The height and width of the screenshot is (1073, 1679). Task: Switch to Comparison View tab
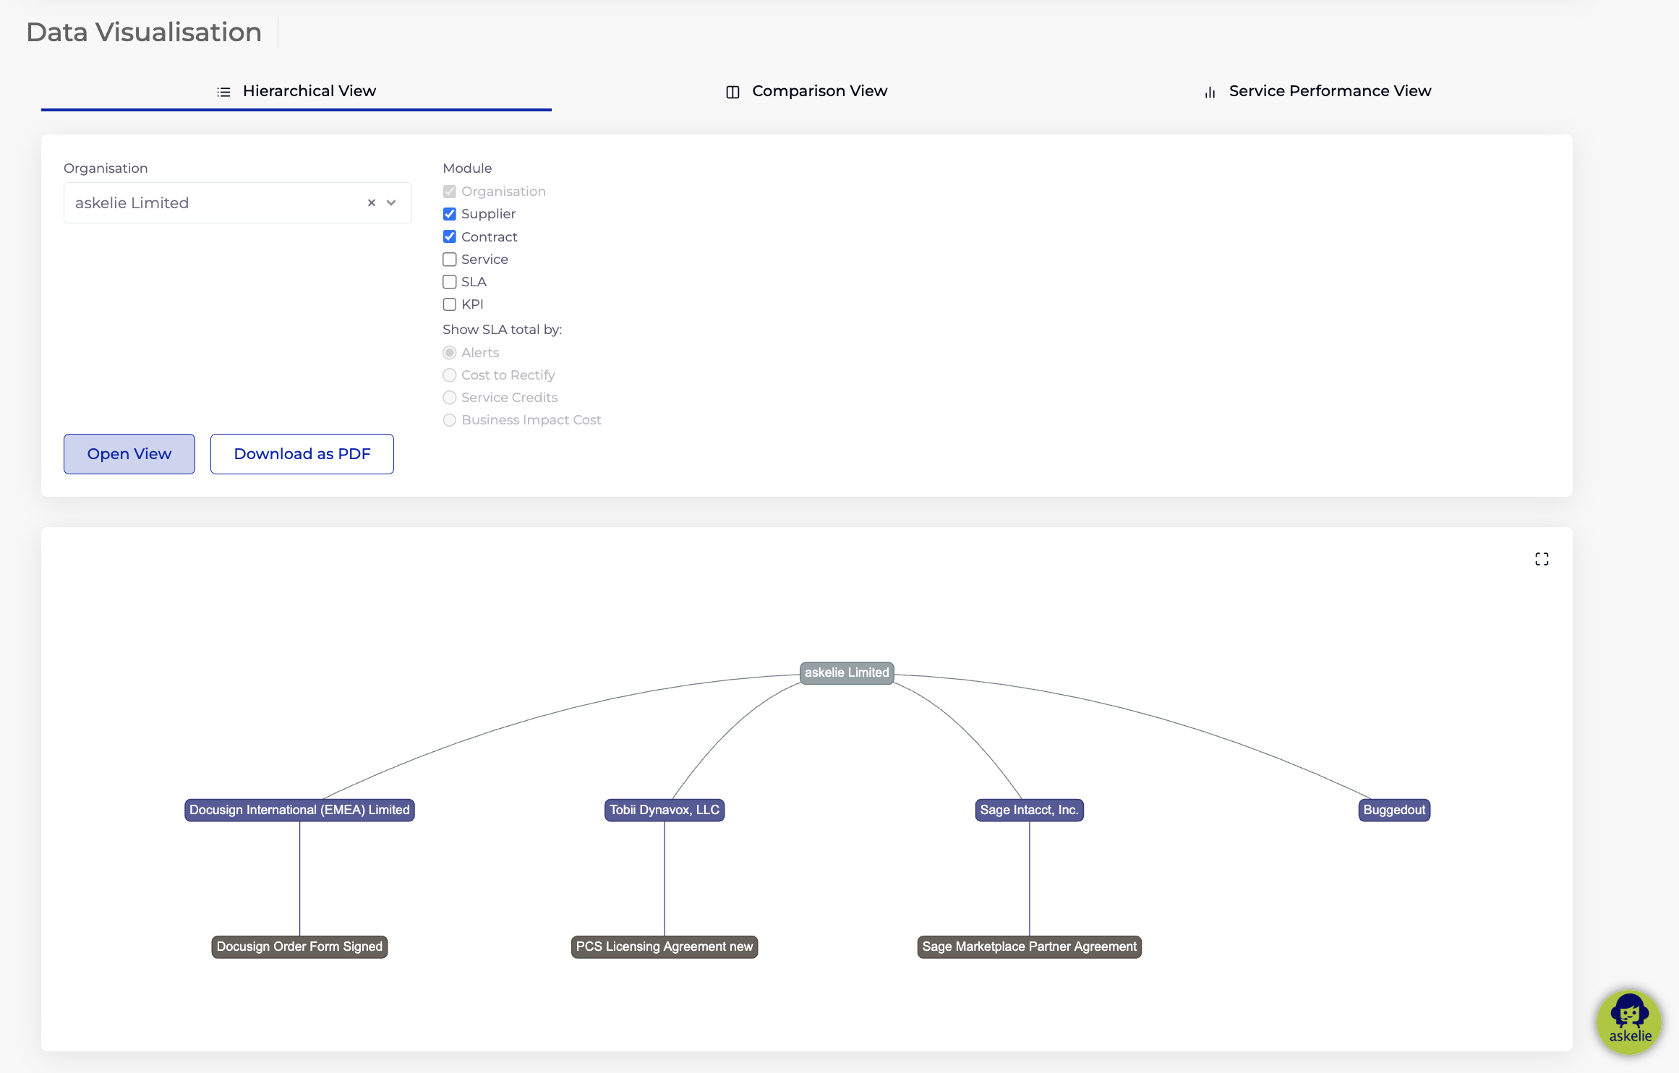pos(806,91)
